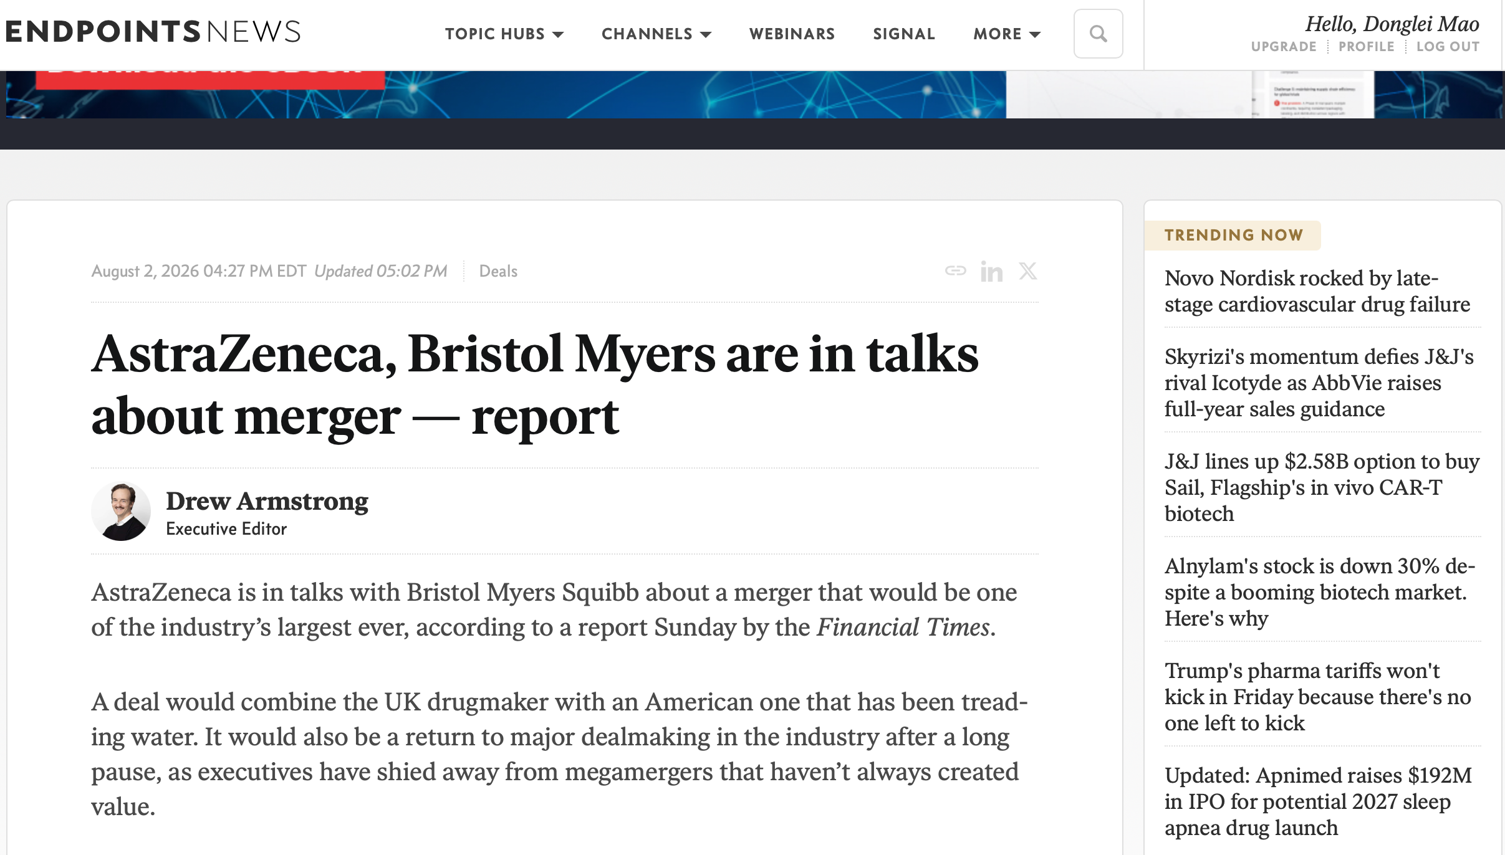
Task: Open J&J $2.58B Sail option story
Action: pos(1322,487)
